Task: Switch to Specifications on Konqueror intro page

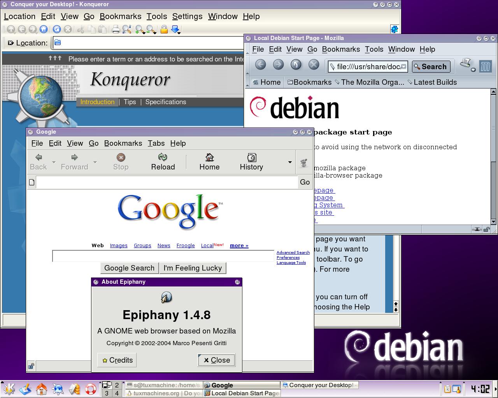Action: click(x=166, y=102)
